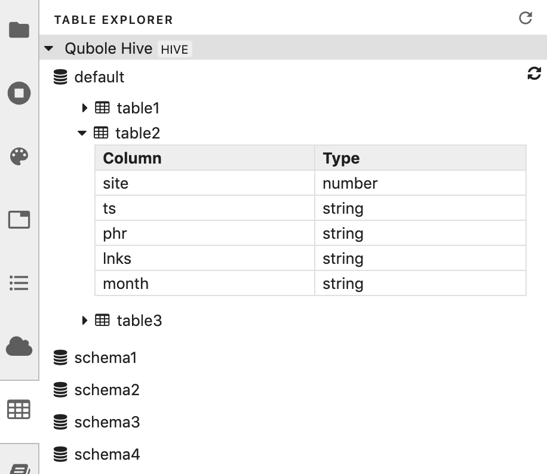Click the list icon in the sidebar
Viewport: 547px width, 474px height.
point(19,283)
